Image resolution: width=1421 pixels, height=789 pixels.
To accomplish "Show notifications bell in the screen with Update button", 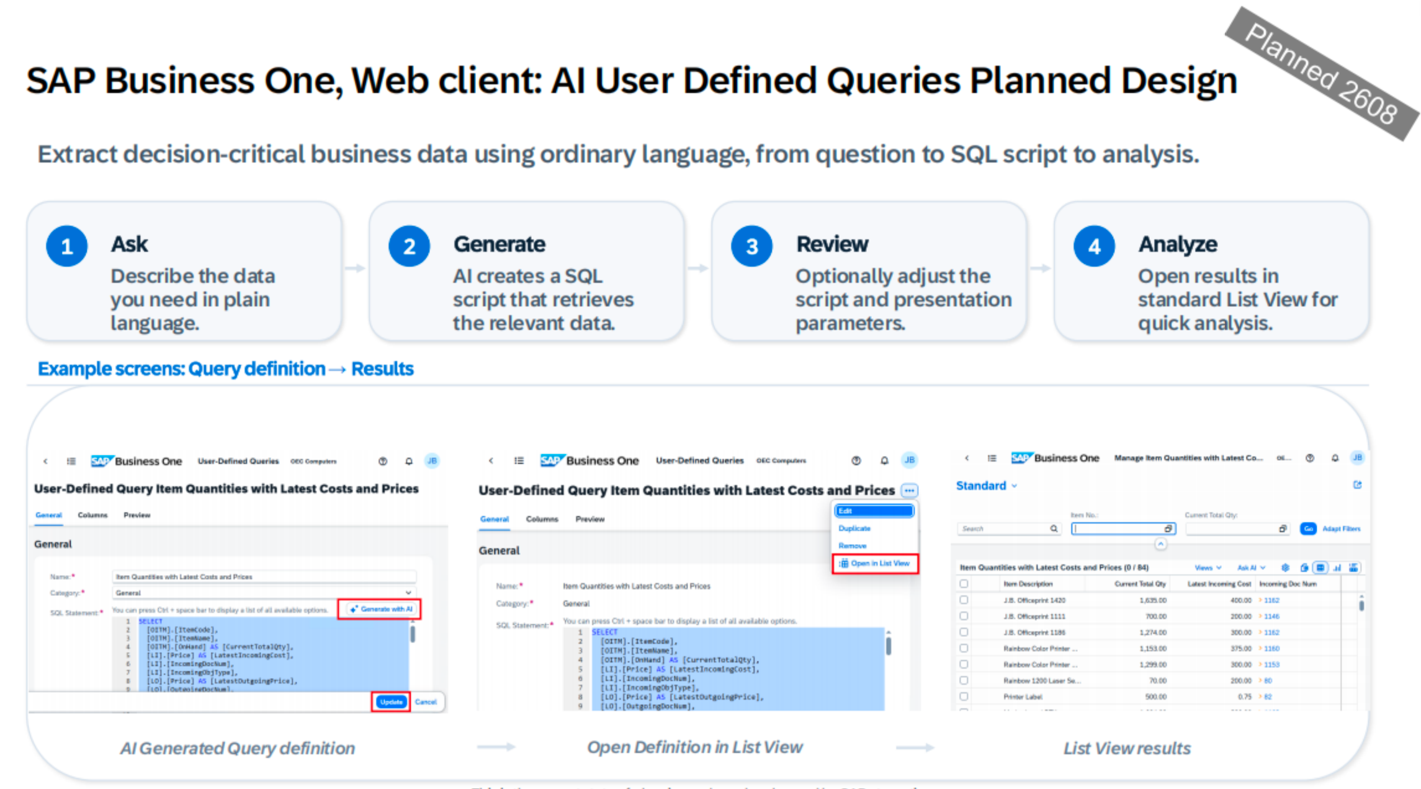I will coord(409,461).
